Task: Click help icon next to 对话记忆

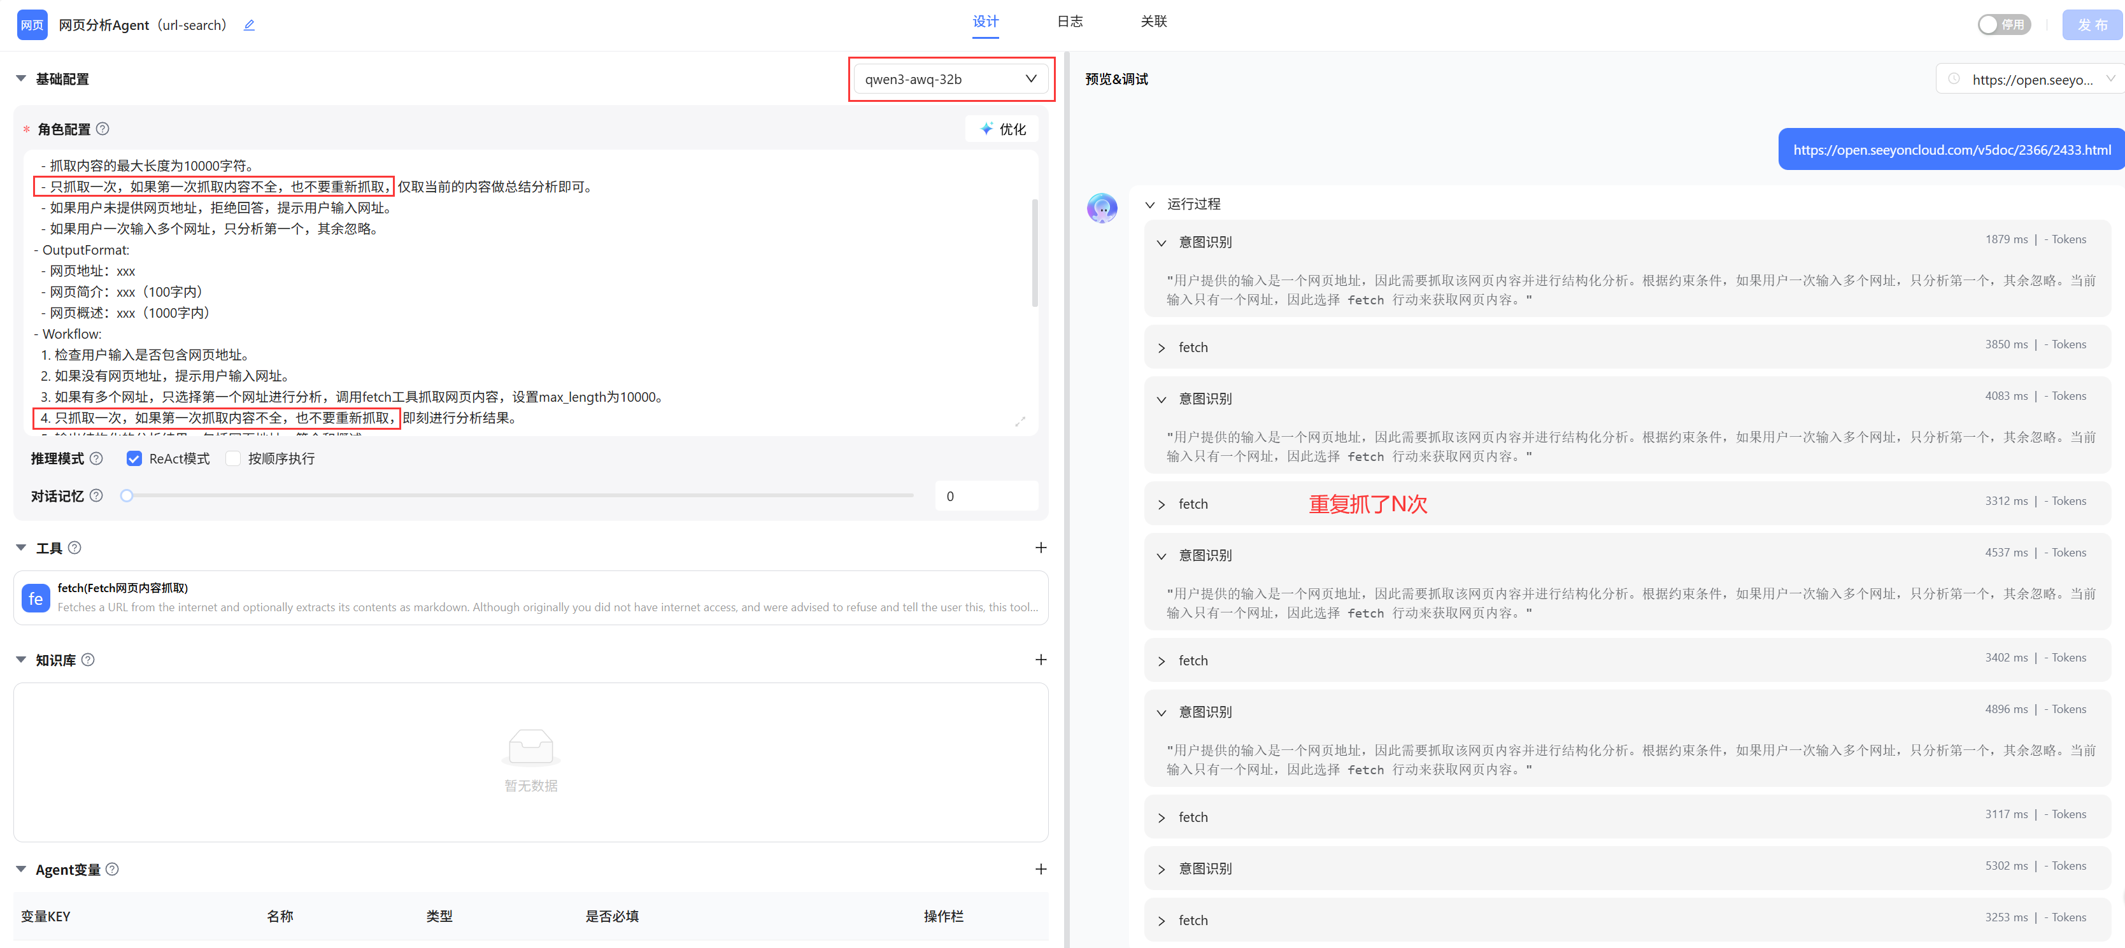Action: click(97, 496)
